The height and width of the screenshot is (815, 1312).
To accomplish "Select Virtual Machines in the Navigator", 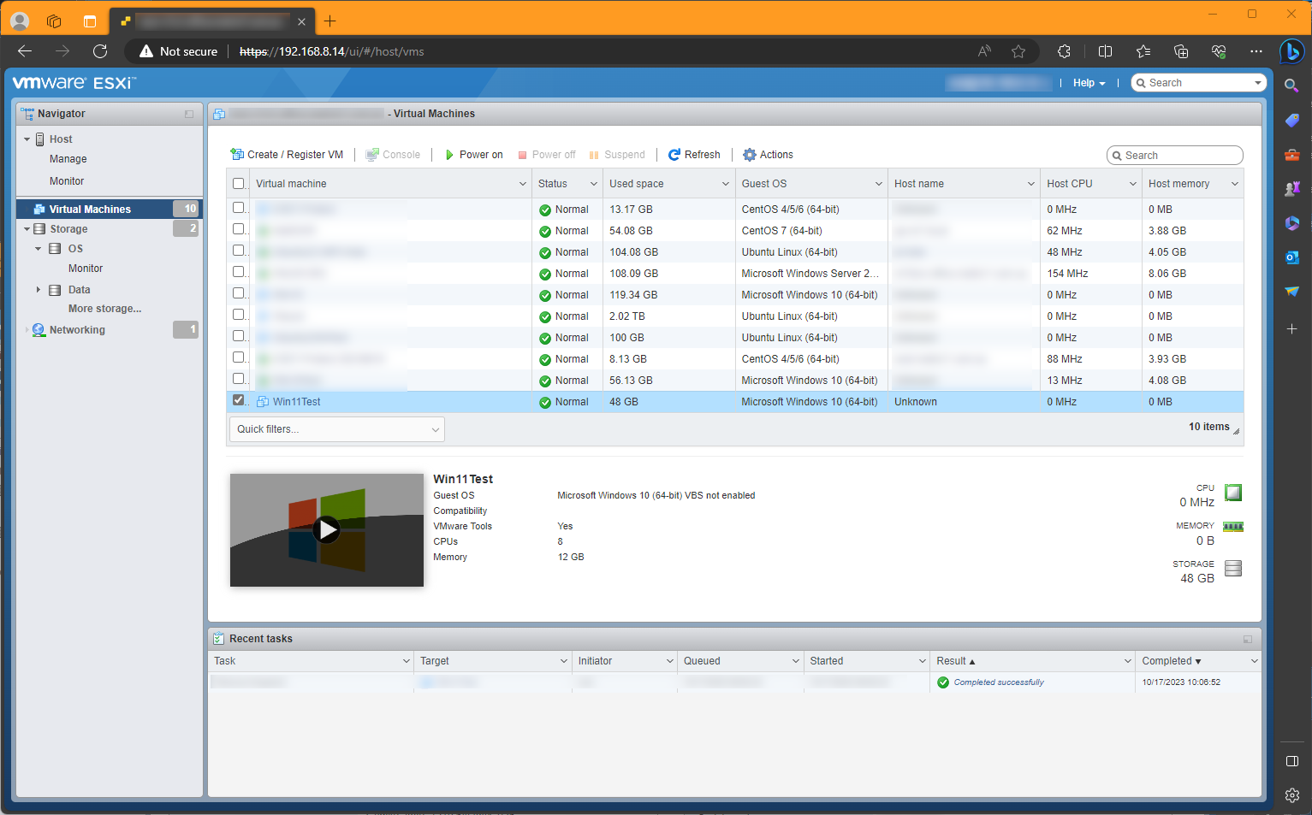I will point(90,208).
